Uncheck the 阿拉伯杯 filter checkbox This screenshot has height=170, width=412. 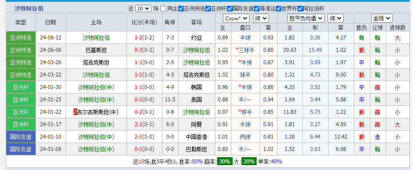(300, 9)
